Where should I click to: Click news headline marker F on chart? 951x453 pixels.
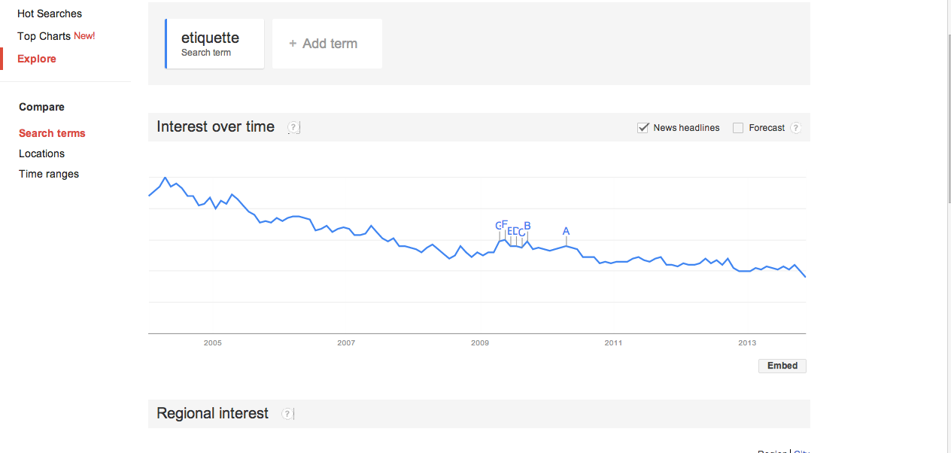click(x=505, y=224)
